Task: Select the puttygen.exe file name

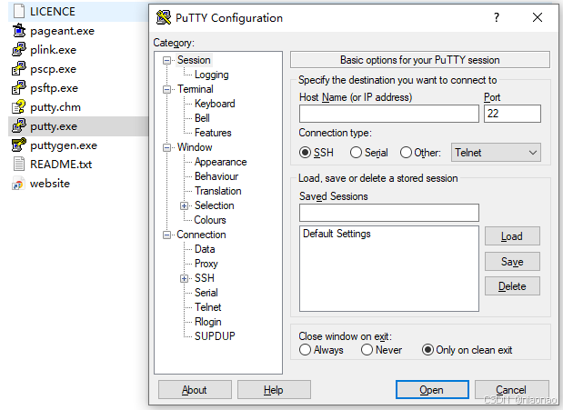Action: click(x=64, y=145)
